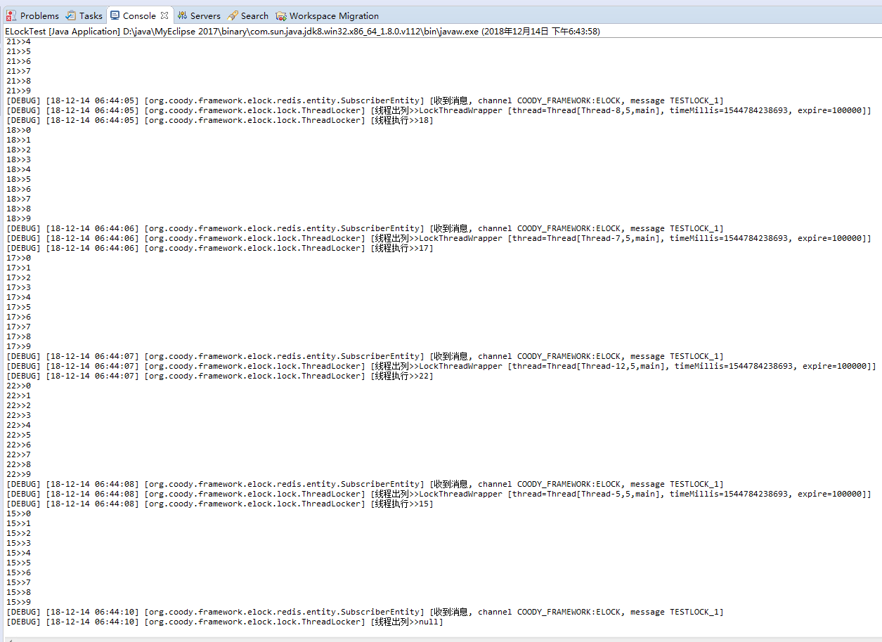Image resolution: width=882 pixels, height=642 pixels.
Task: Click the console line '18>>5'
Action: tap(18, 179)
